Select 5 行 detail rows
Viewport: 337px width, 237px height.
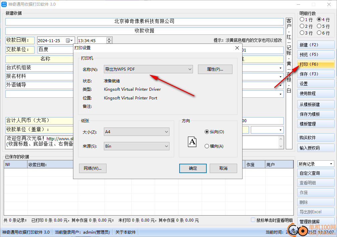tap(319, 26)
